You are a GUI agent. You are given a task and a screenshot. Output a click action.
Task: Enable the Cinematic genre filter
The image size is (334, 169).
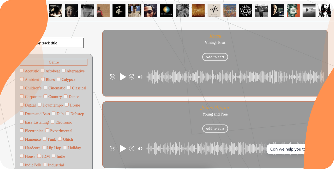45,88
